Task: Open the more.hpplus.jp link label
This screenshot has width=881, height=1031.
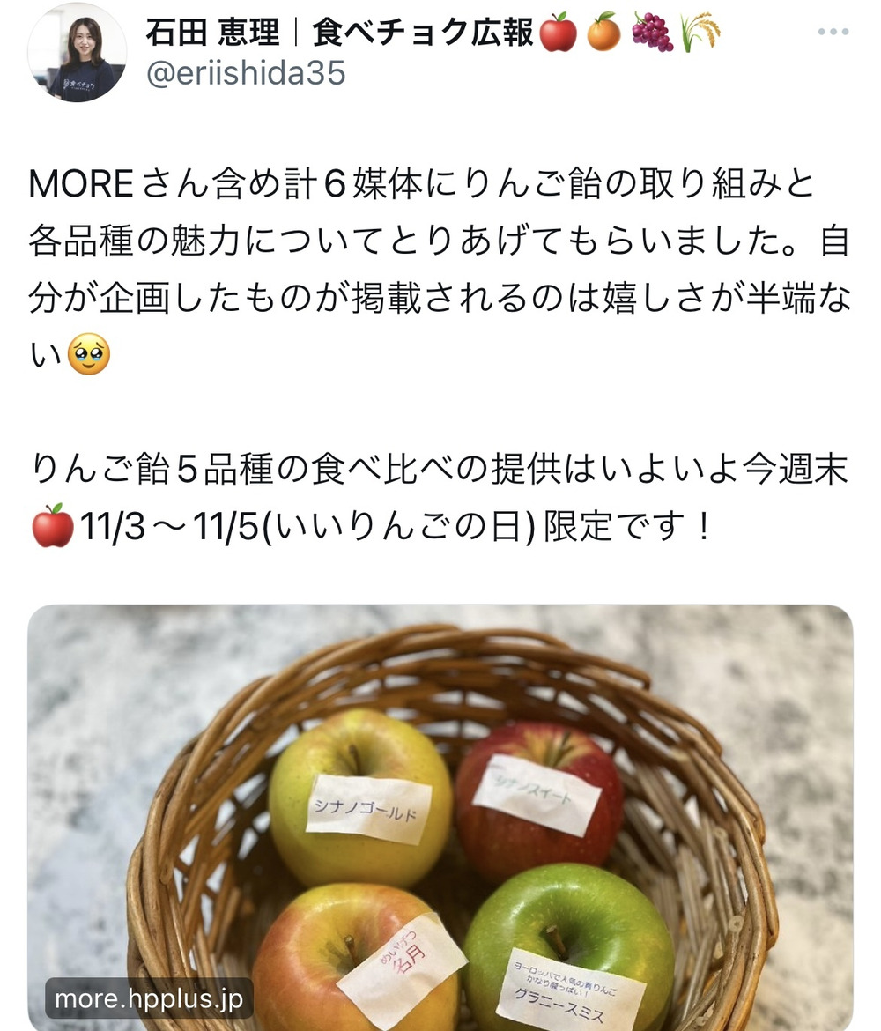Action: (x=149, y=998)
